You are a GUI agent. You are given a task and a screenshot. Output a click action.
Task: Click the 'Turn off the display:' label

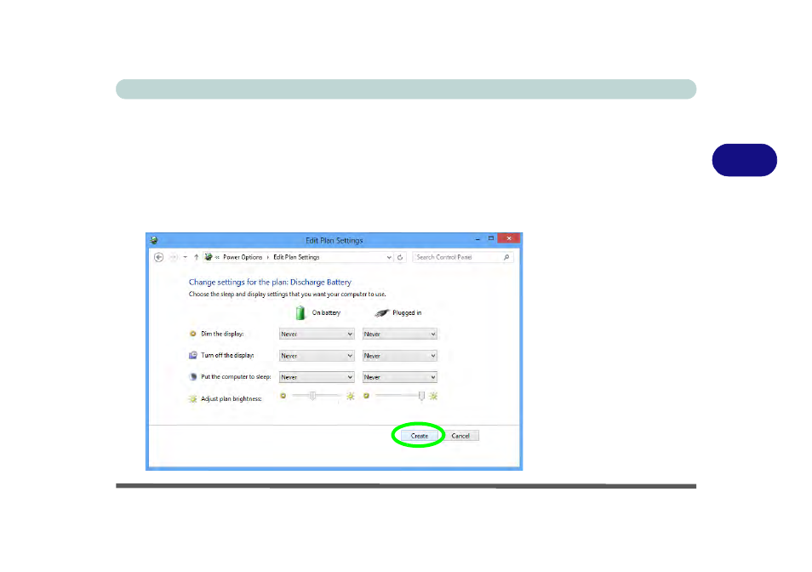[x=227, y=356]
